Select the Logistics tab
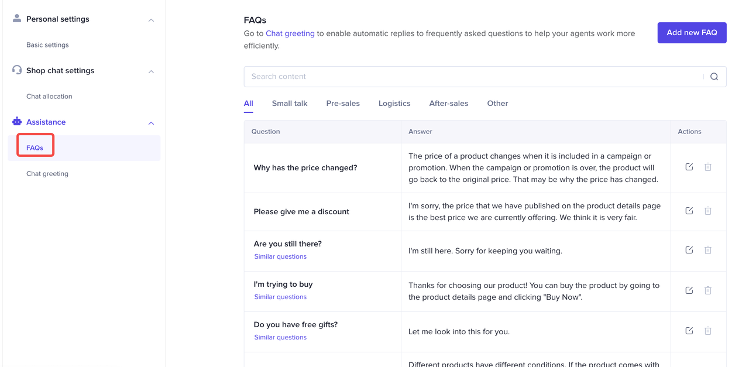The height and width of the screenshot is (367, 749). tap(394, 104)
